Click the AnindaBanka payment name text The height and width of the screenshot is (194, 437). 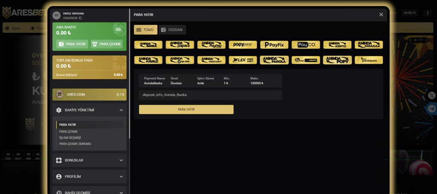click(x=153, y=83)
